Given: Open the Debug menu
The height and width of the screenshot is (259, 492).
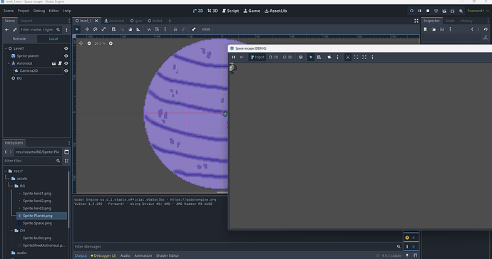Looking at the screenshot, I should coord(39,11).
